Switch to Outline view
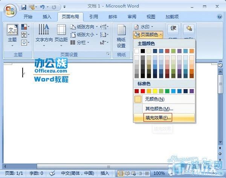 [140, 173]
